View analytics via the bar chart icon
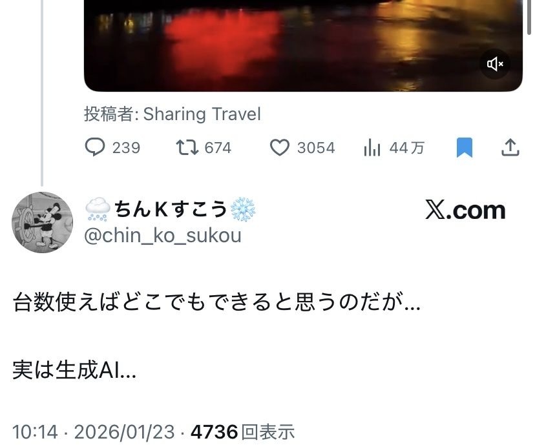Image resolution: width=535 pixels, height=445 pixels. 372,148
